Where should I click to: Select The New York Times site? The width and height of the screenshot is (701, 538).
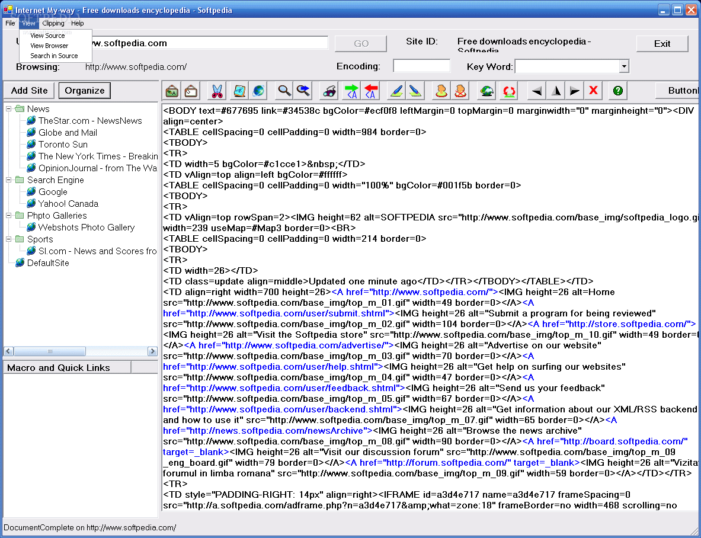(x=98, y=156)
